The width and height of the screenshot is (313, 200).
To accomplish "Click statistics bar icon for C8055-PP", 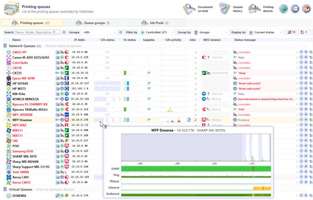I will click(57, 52).
